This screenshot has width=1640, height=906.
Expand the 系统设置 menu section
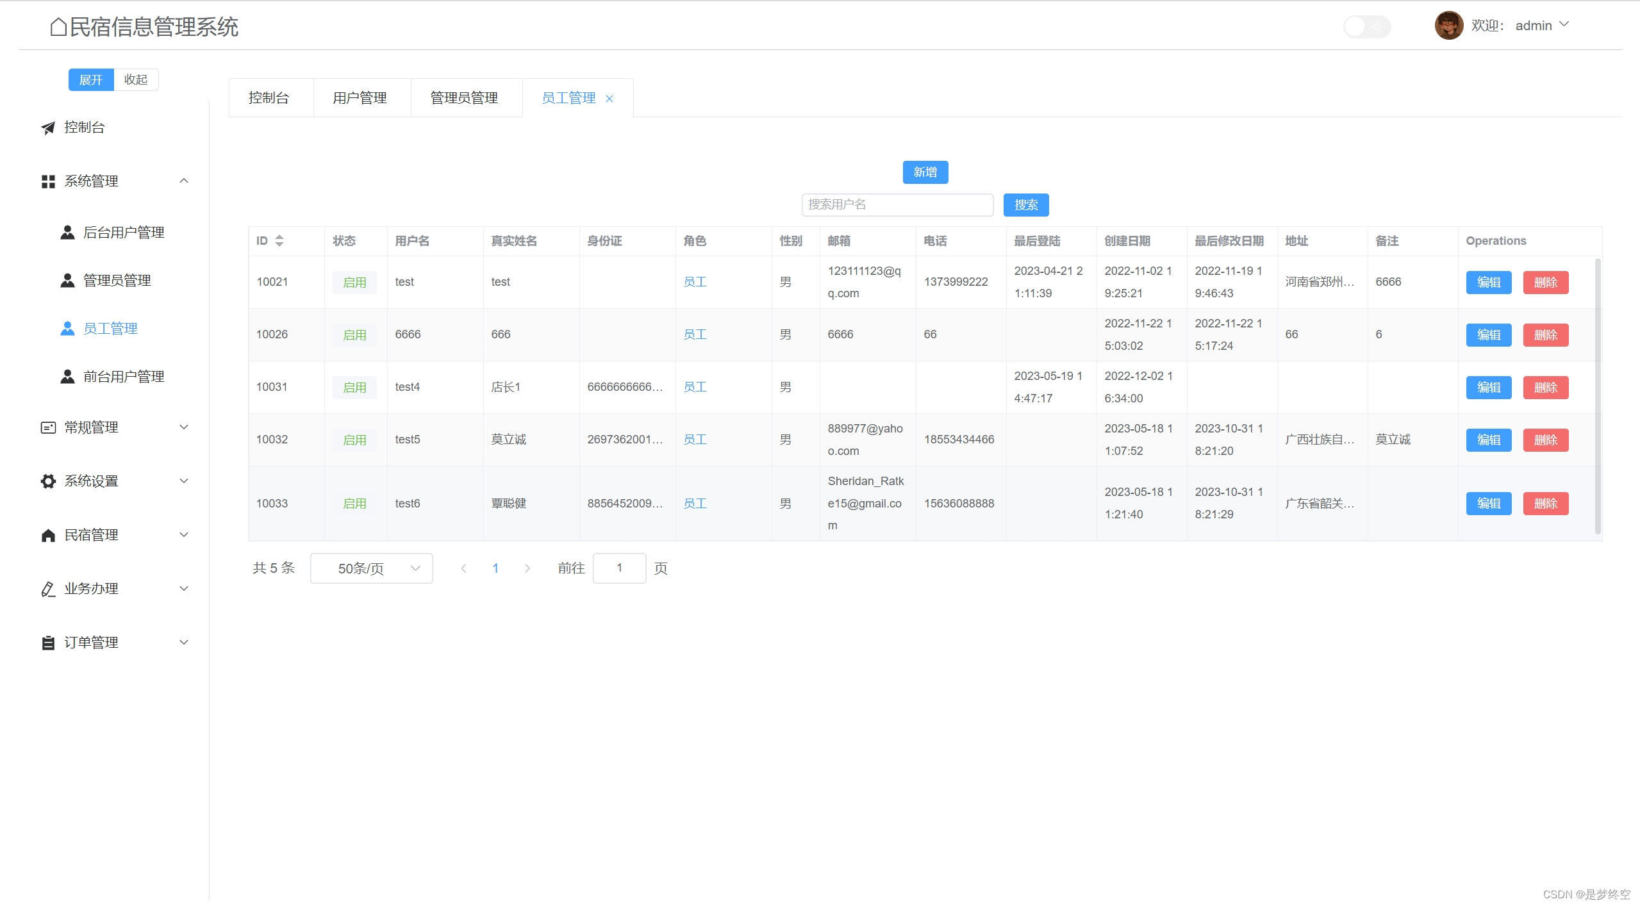[x=184, y=481]
